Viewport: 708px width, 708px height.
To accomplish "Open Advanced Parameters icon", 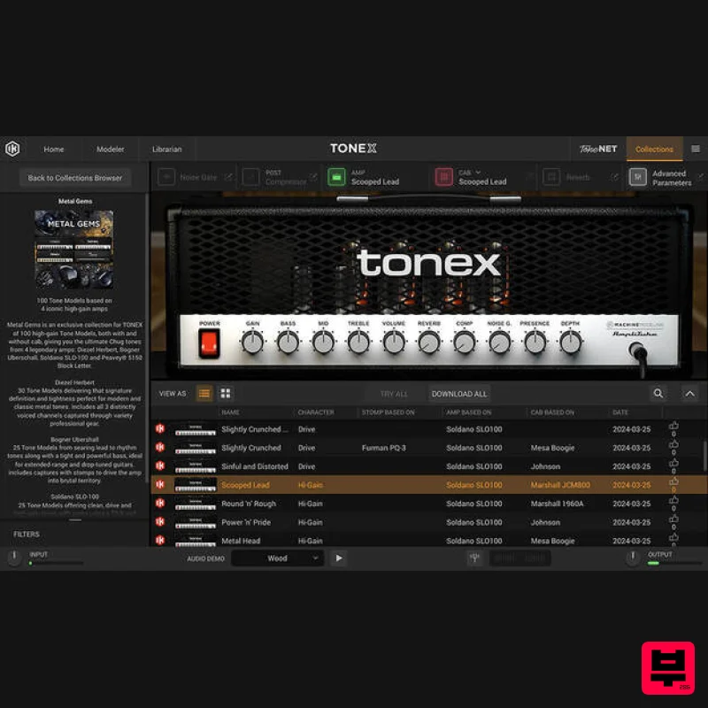I will pos(637,177).
